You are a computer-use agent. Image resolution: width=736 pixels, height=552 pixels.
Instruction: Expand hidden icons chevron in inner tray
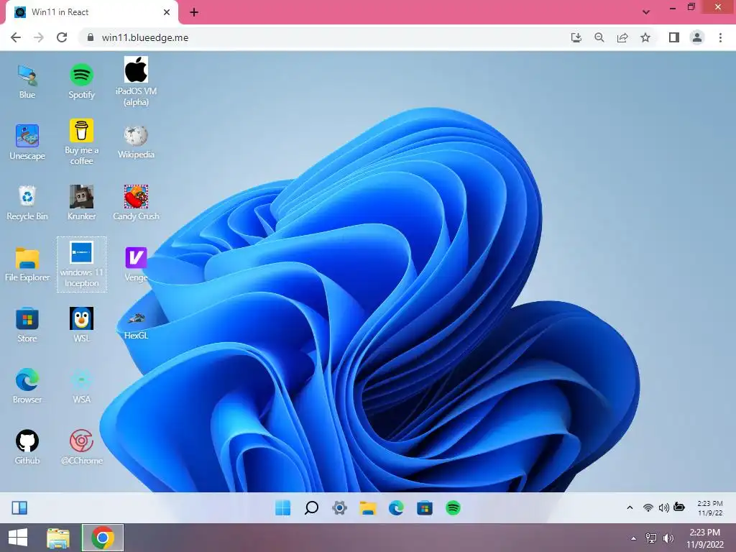630,507
